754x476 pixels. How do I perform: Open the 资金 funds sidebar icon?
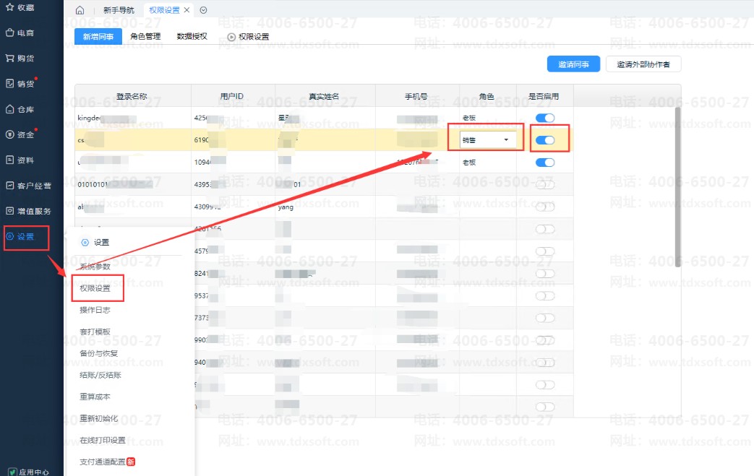point(9,134)
